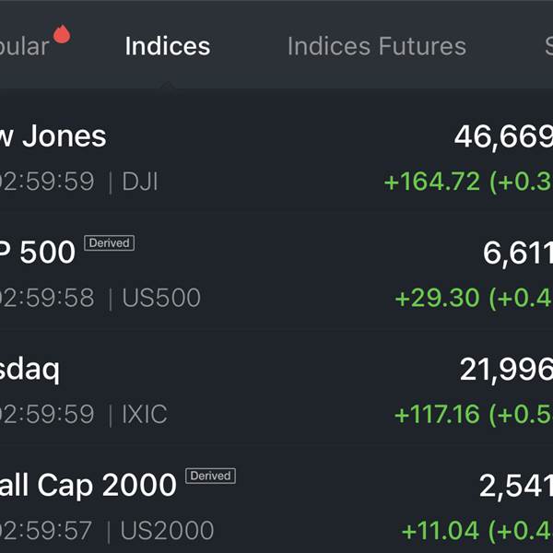
Task: Click the red flame icon beside Popular
Action: click(62, 34)
